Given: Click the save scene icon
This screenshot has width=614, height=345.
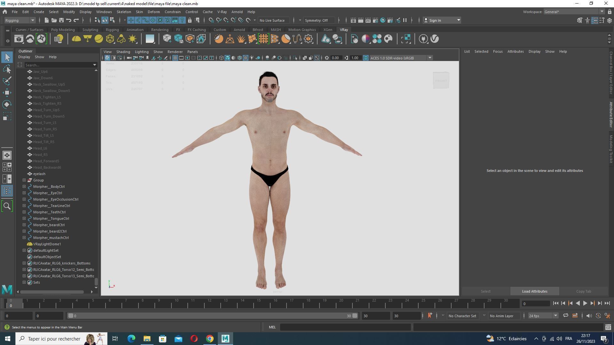Looking at the screenshot, I should point(61,20).
